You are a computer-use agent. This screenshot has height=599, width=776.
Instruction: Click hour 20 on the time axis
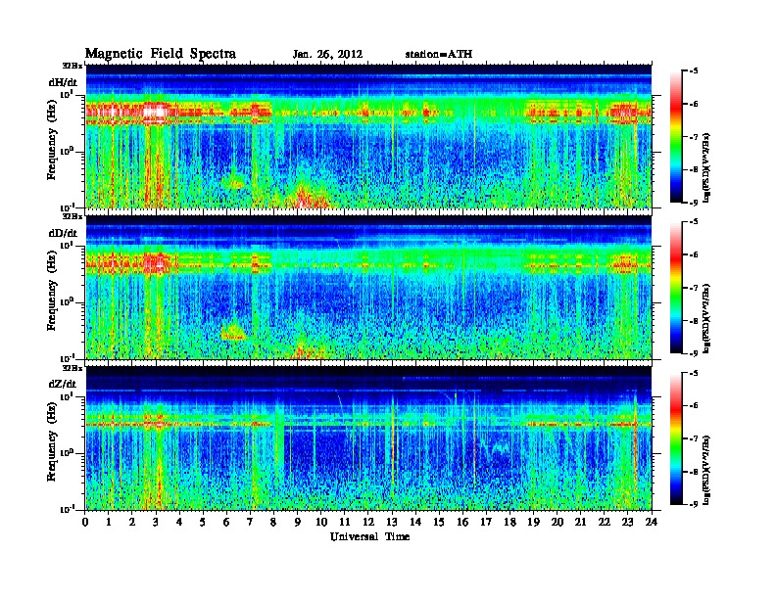click(558, 523)
